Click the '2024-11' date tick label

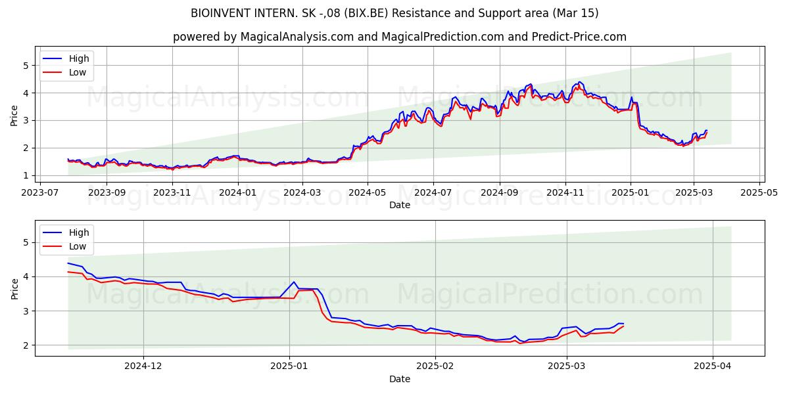(x=565, y=193)
